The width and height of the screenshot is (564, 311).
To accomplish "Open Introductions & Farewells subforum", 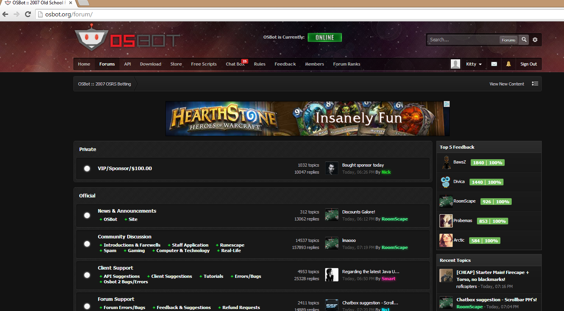I will pos(132,245).
